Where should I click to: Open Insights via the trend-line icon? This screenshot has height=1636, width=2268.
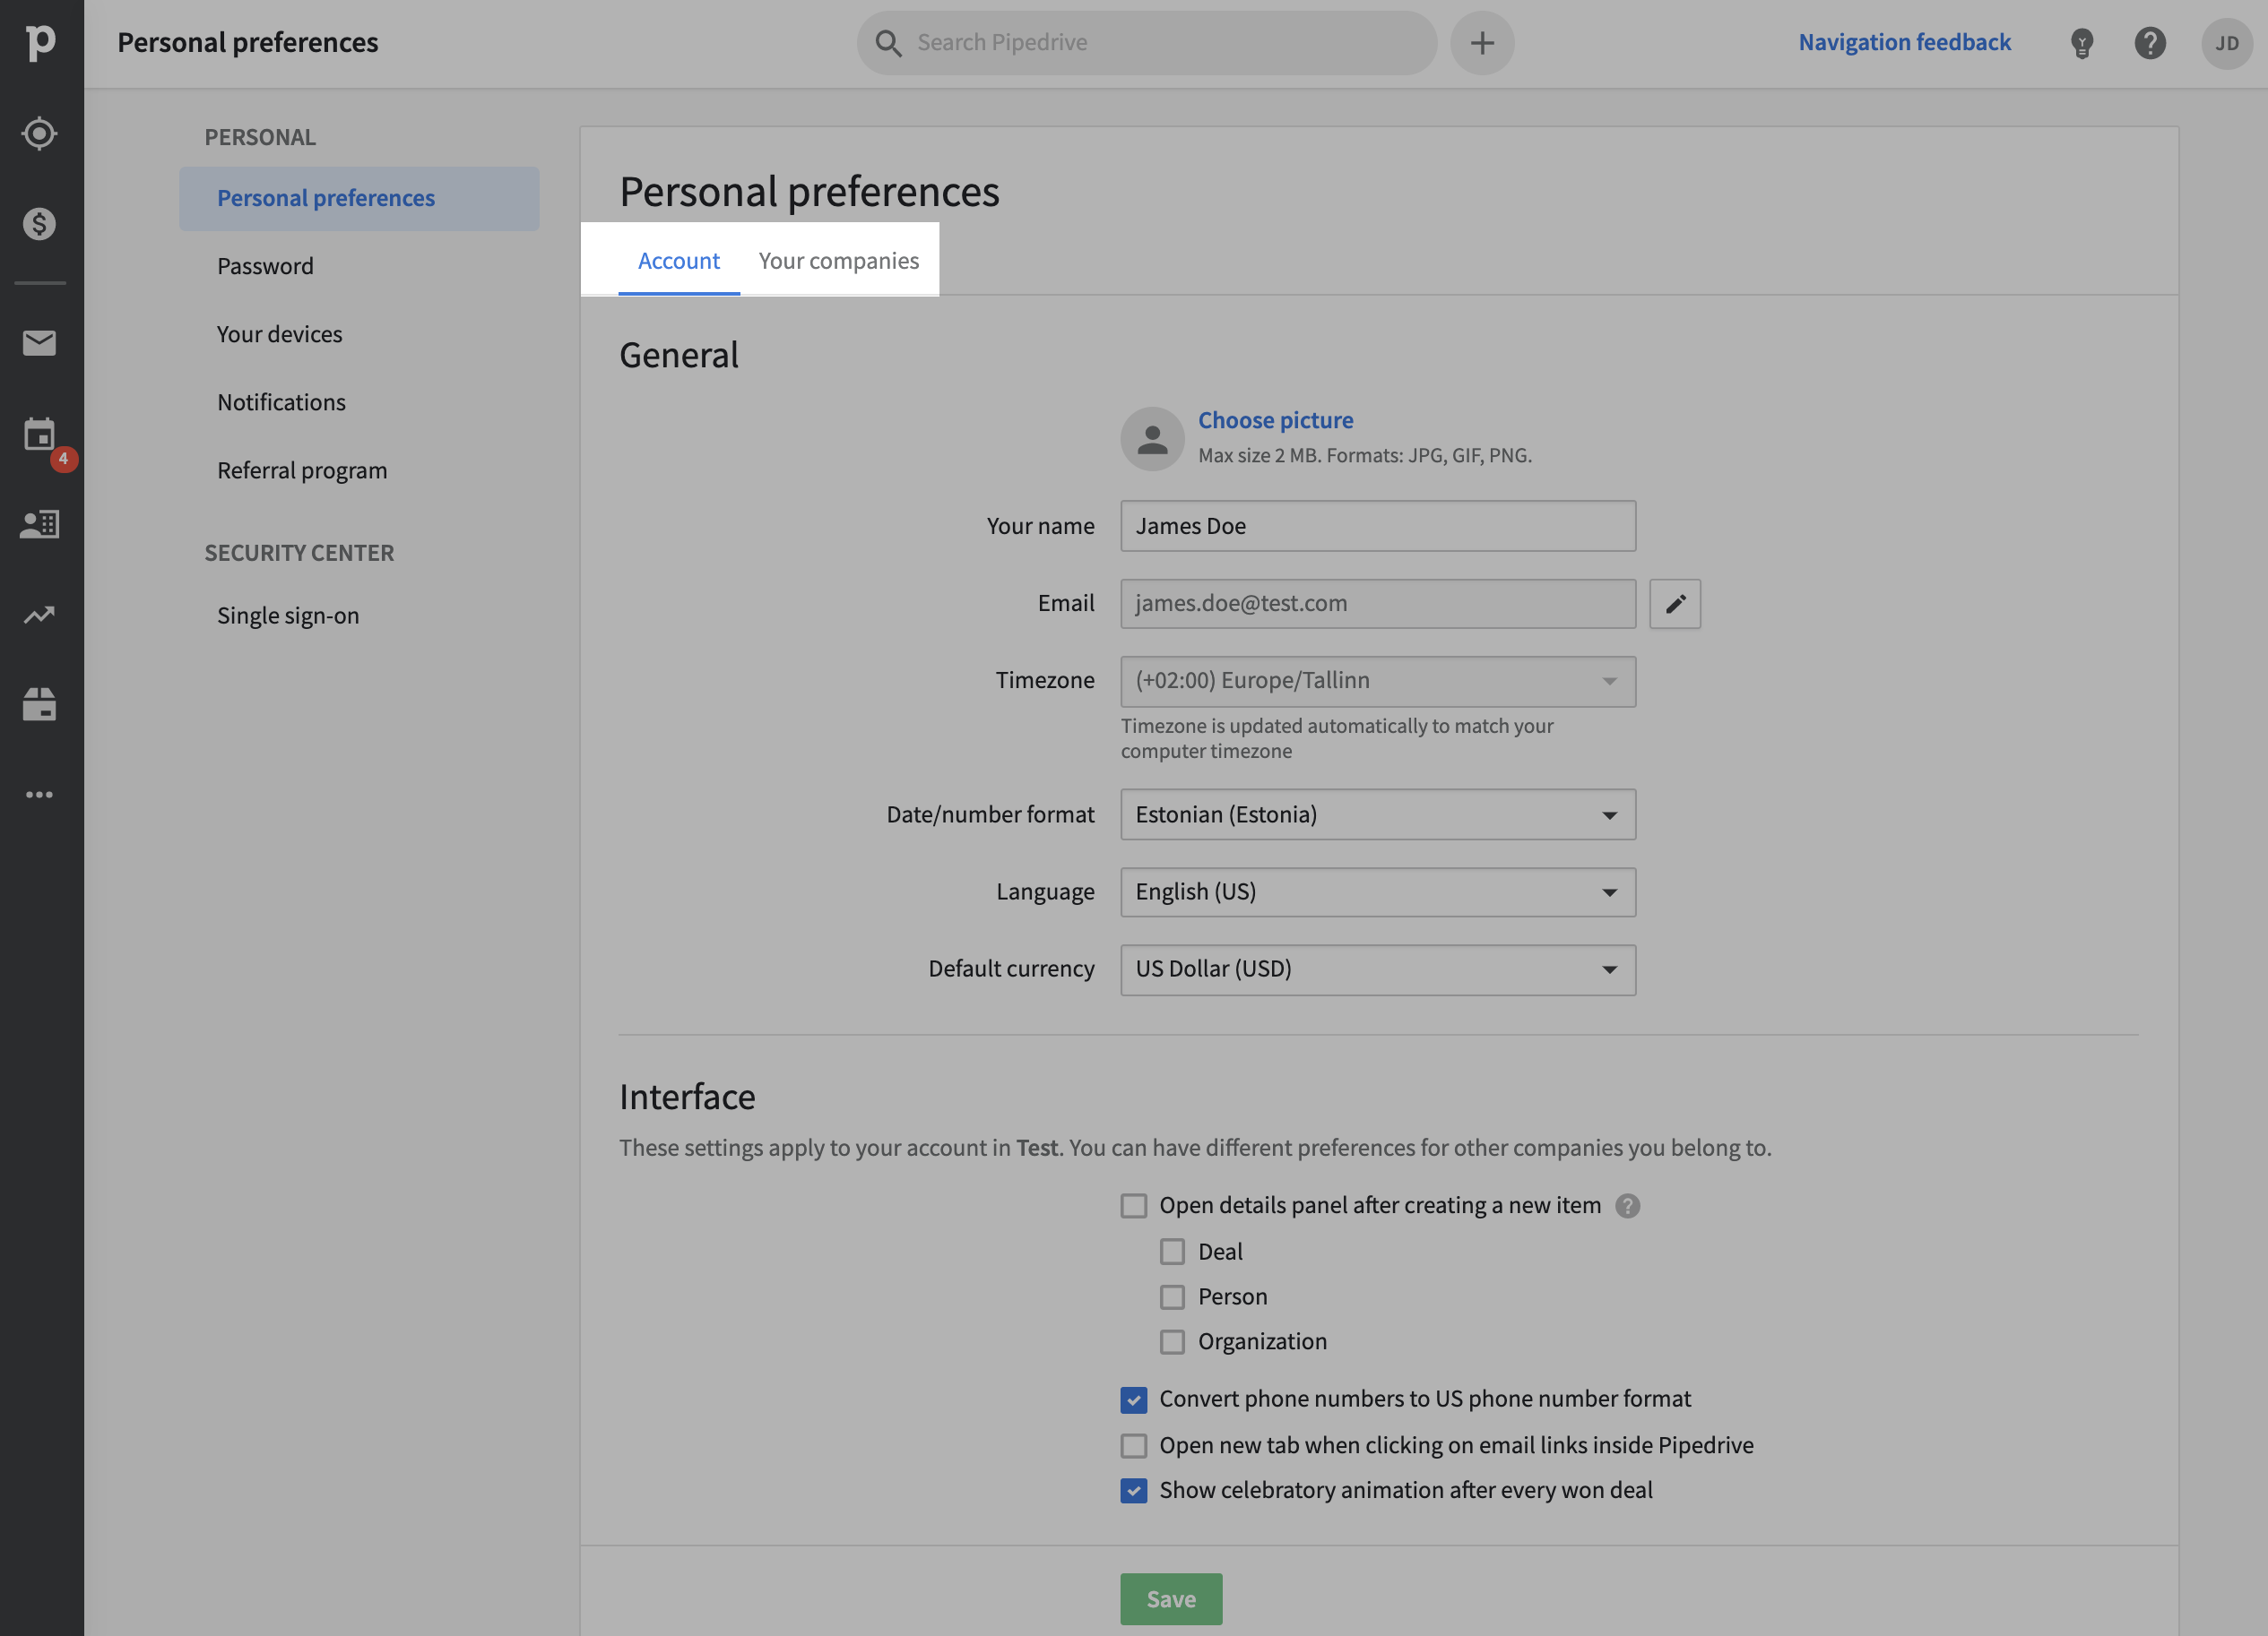click(x=39, y=615)
